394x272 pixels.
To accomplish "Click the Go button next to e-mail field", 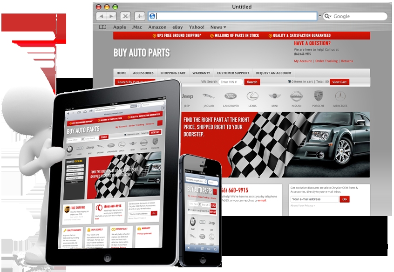I will click(x=345, y=199).
